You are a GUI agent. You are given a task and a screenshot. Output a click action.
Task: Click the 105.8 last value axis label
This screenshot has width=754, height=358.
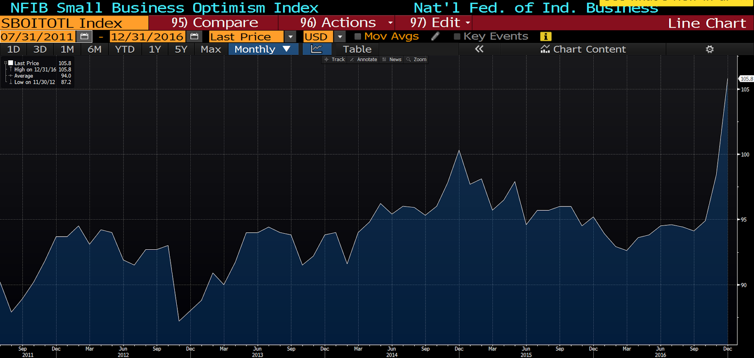click(746, 79)
